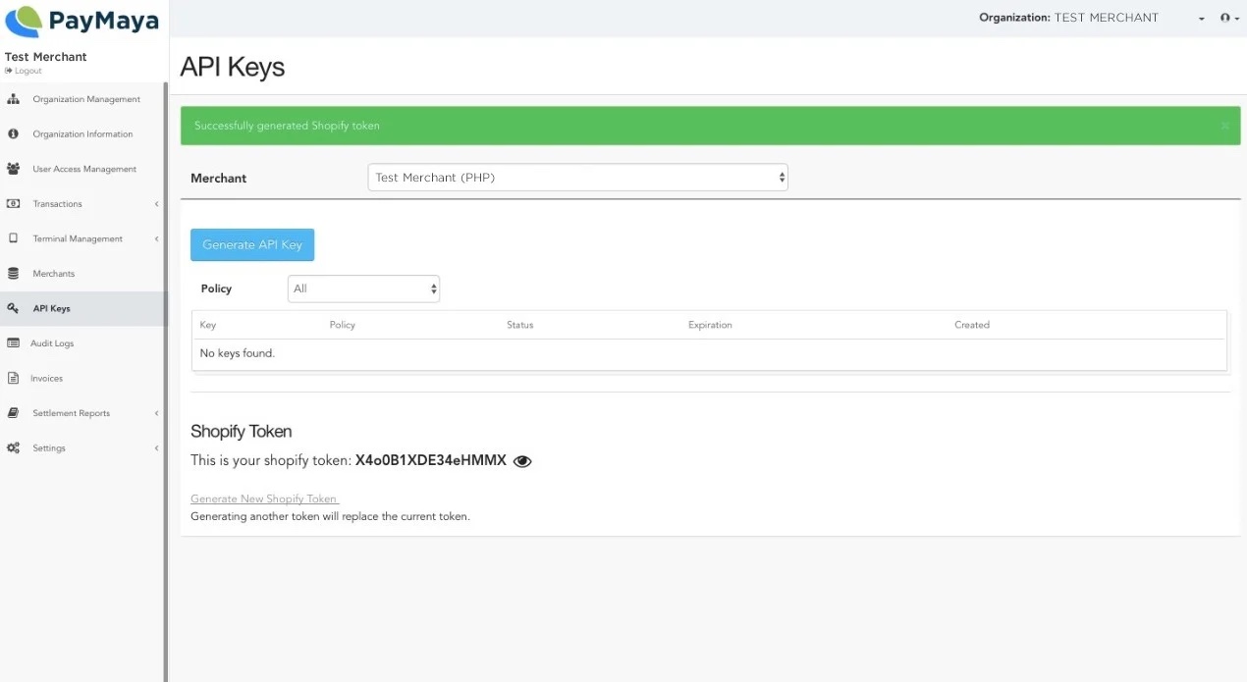Open the Policy filter dropdown

coord(363,289)
